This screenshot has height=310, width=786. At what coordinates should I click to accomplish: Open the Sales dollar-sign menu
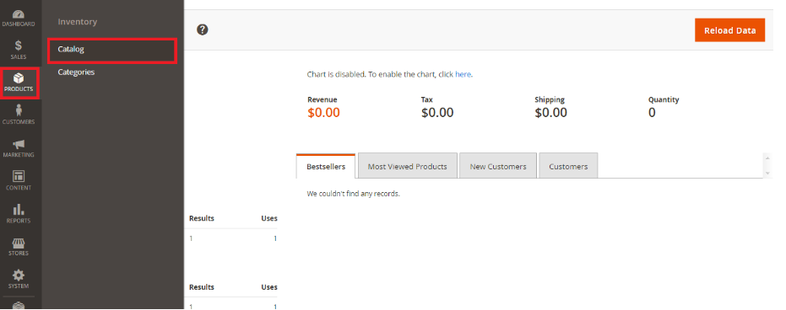(x=19, y=50)
